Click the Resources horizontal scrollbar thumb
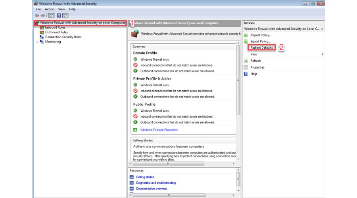357x198 pixels. tap(169, 195)
